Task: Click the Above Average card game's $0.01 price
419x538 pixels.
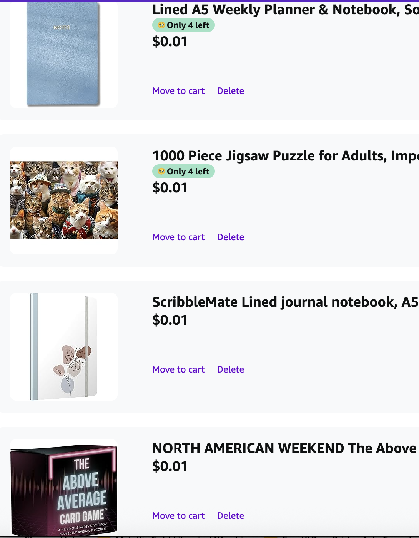Action: click(x=170, y=466)
